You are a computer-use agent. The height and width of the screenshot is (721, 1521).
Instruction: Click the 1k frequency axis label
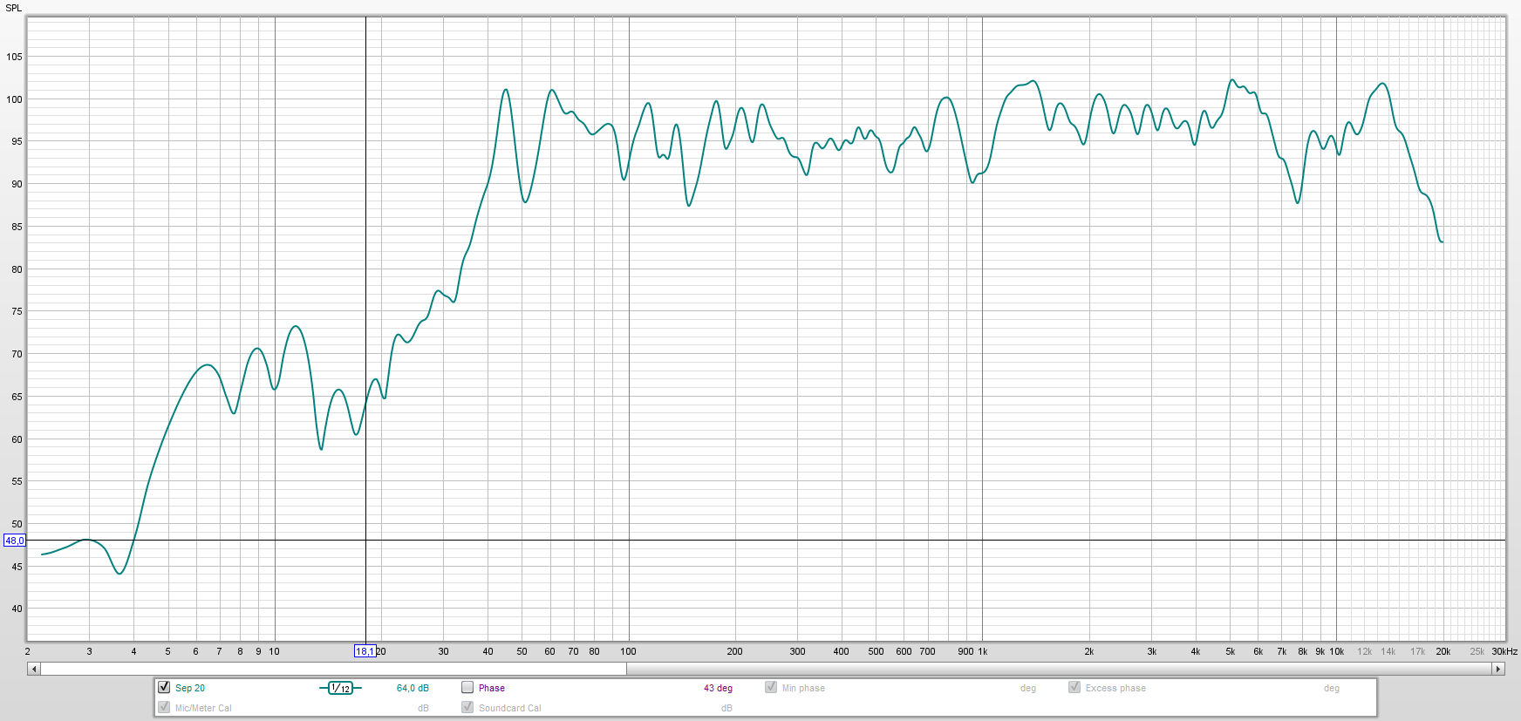pyautogui.click(x=983, y=651)
